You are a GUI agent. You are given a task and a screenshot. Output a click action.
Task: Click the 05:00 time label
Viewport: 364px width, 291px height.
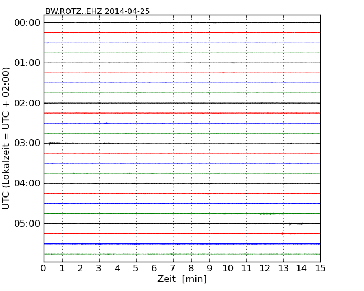(x=27, y=223)
